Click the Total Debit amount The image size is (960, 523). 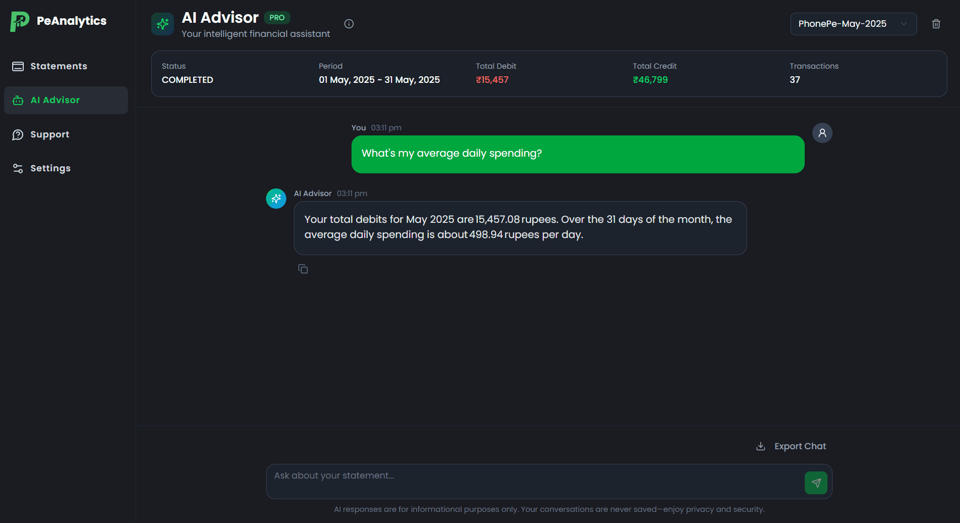point(492,80)
